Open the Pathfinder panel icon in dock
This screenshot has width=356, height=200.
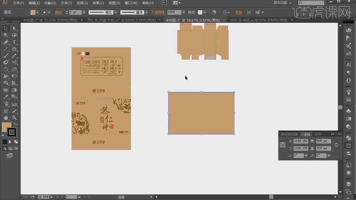click(x=348, y=138)
